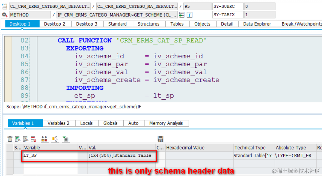Click the iv_scheme_id assignment on line 84
This screenshot has height=176, width=322.
tap(139, 56)
